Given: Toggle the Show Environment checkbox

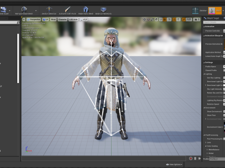Looking at the screenshot, I should [x=224, y=112].
